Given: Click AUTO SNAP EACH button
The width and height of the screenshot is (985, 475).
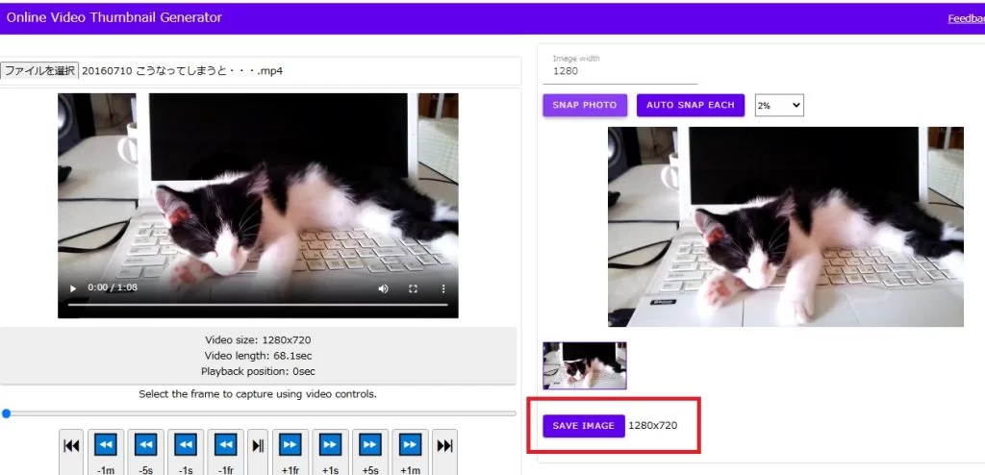Looking at the screenshot, I should (x=691, y=105).
